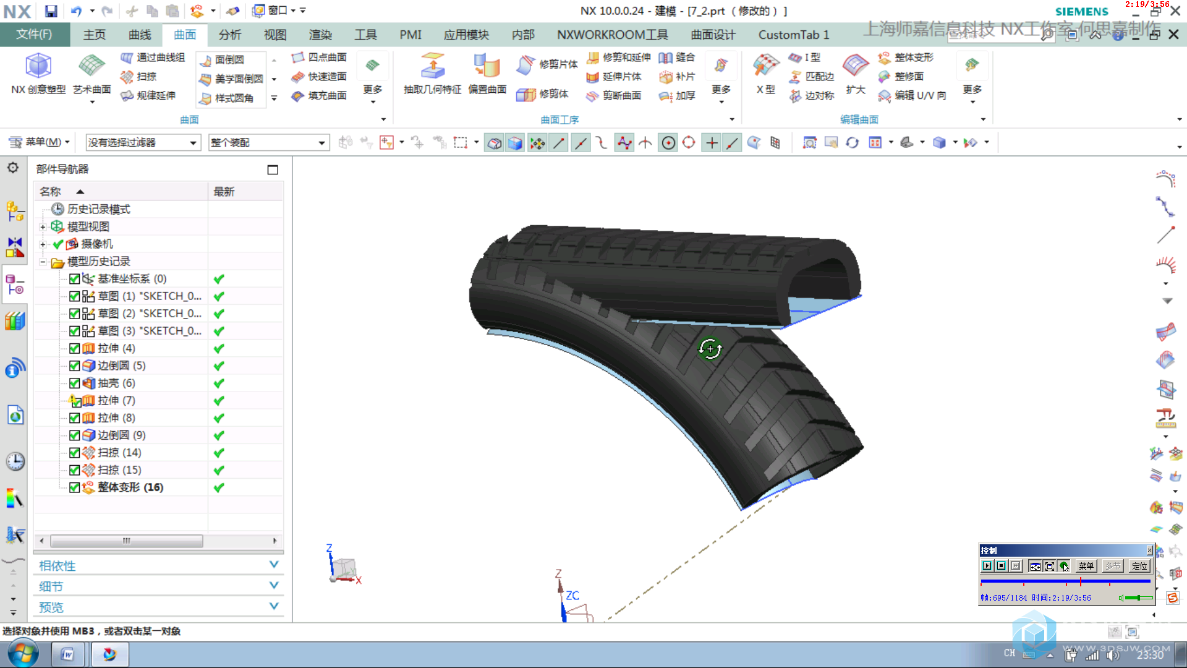Select 扩大 enlarge tool
Image resolution: width=1187 pixels, height=668 pixels.
(856, 74)
